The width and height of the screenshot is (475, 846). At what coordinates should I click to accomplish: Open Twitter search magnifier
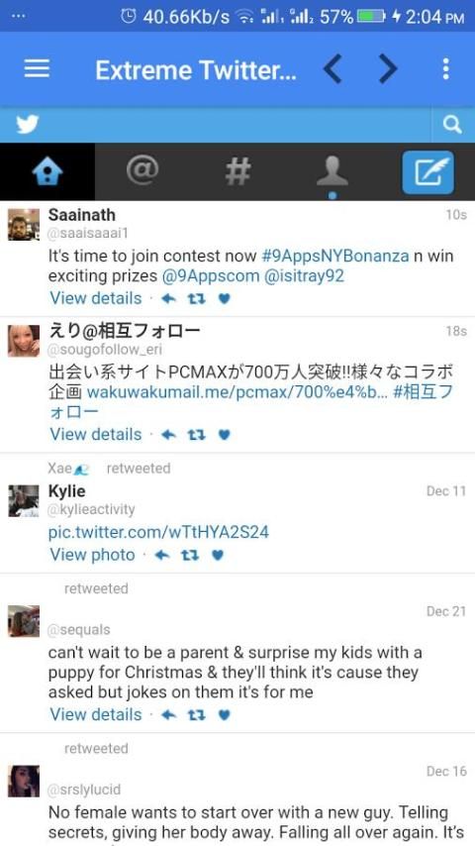[x=452, y=125]
